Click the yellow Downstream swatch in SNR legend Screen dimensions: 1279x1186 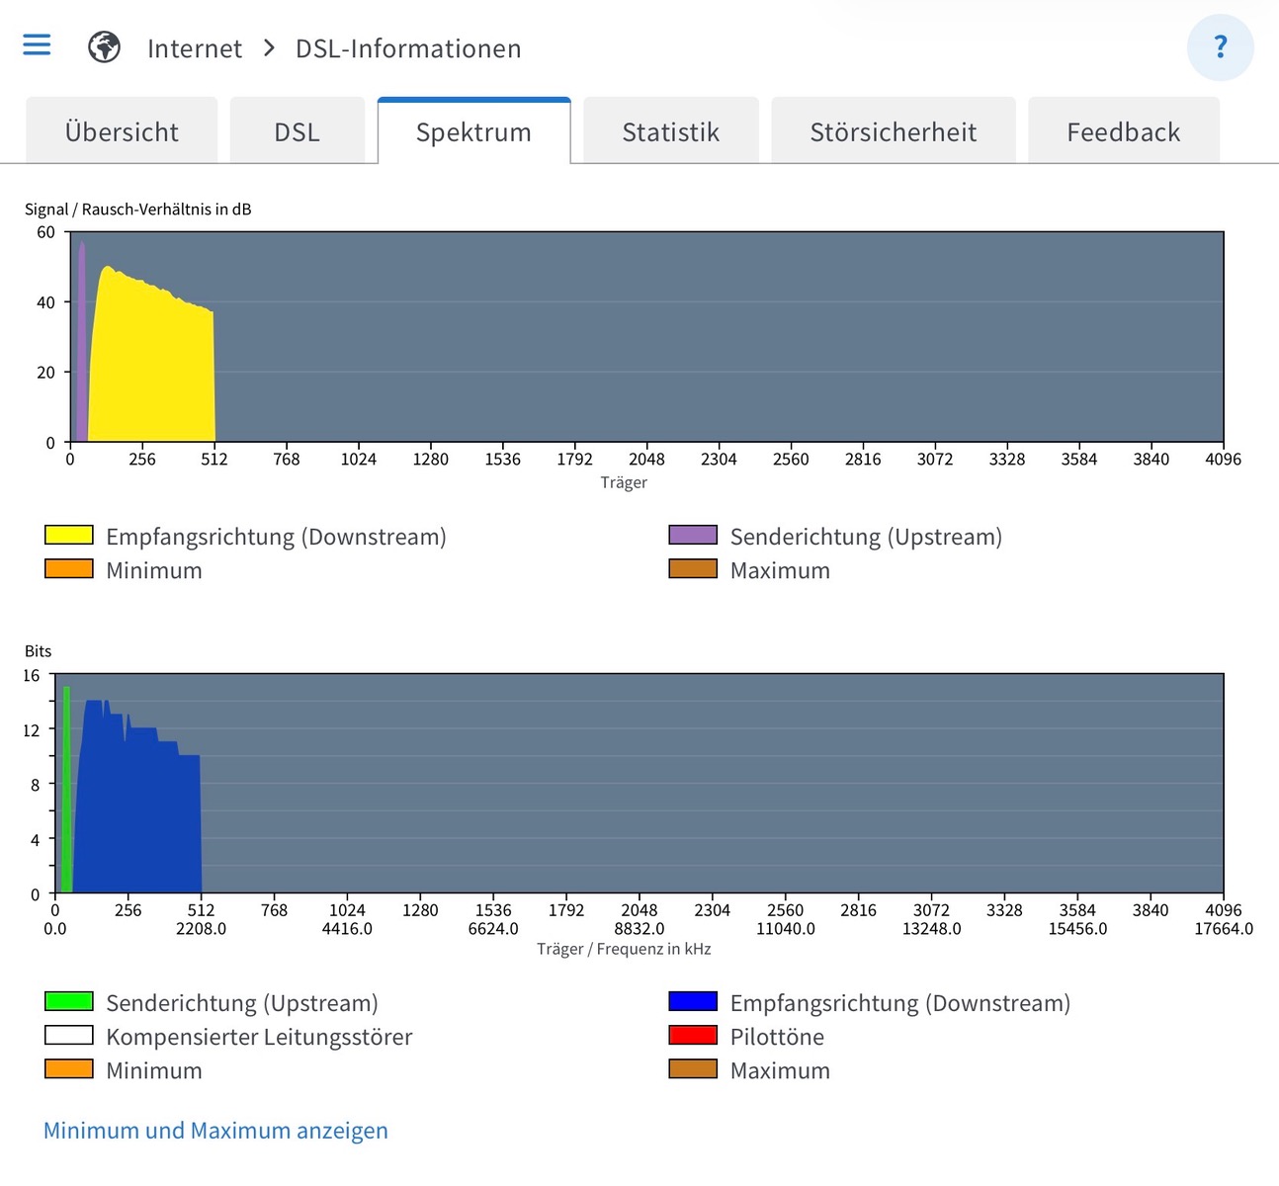69,536
